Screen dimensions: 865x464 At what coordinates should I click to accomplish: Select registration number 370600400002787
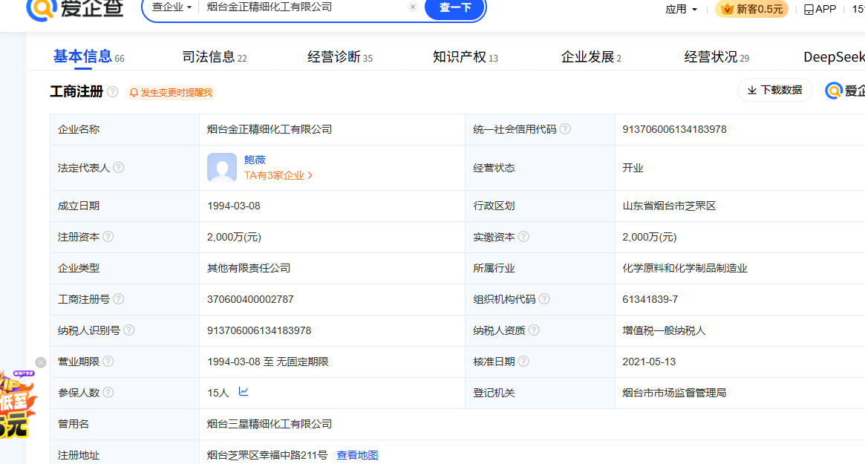(x=250, y=299)
